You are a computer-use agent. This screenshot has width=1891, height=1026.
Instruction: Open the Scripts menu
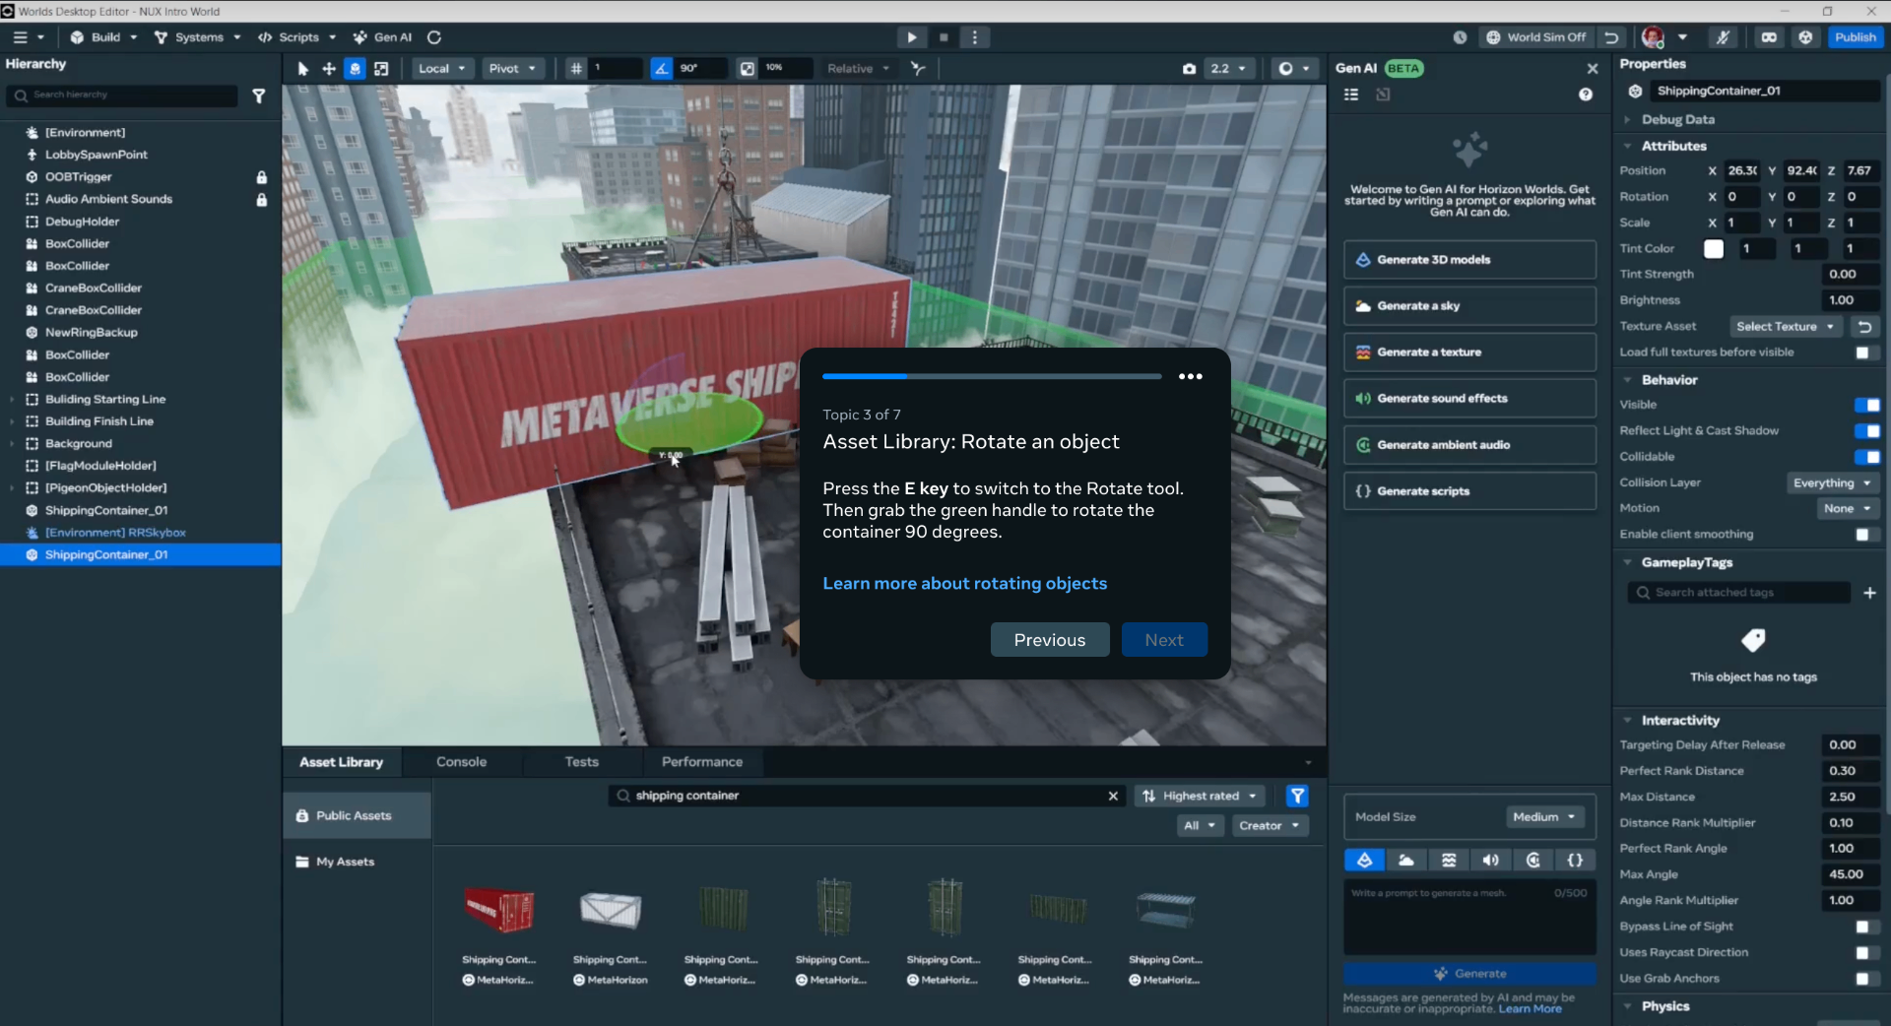pyautogui.click(x=296, y=37)
